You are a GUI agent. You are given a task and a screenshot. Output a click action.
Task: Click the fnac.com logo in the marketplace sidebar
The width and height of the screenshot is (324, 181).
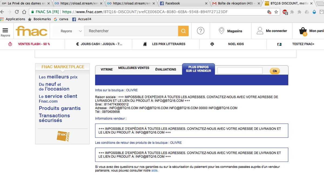click(x=63, y=136)
